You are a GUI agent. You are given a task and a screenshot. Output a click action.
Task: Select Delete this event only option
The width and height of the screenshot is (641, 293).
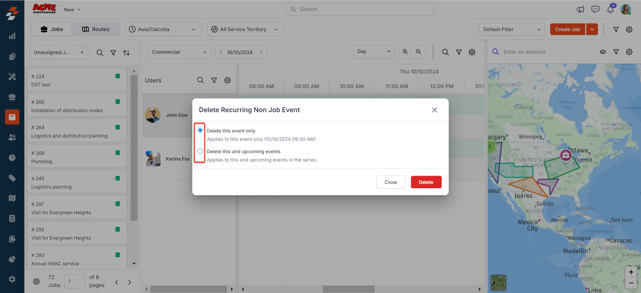pos(200,130)
